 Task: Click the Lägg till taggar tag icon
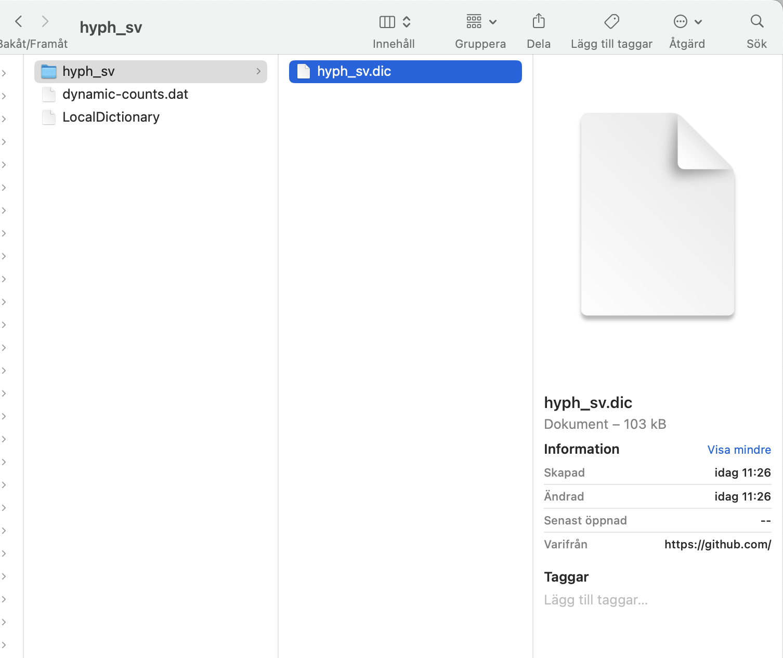tap(611, 21)
